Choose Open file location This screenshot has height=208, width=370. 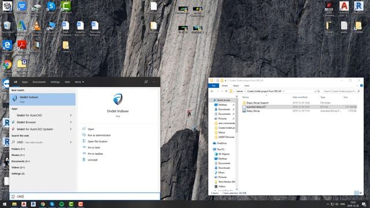point(98,142)
